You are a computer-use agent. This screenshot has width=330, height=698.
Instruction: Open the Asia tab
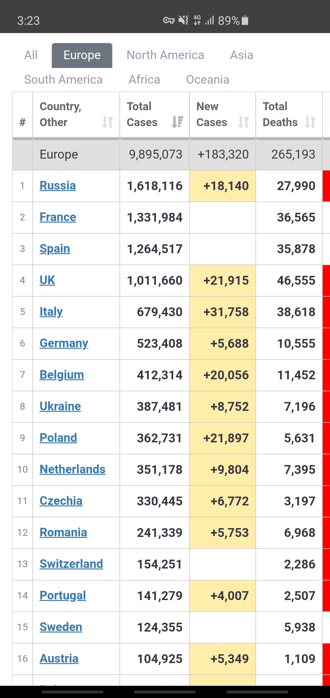point(241,55)
